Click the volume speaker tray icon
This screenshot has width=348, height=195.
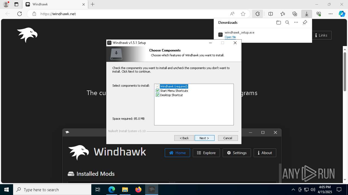(313, 190)
